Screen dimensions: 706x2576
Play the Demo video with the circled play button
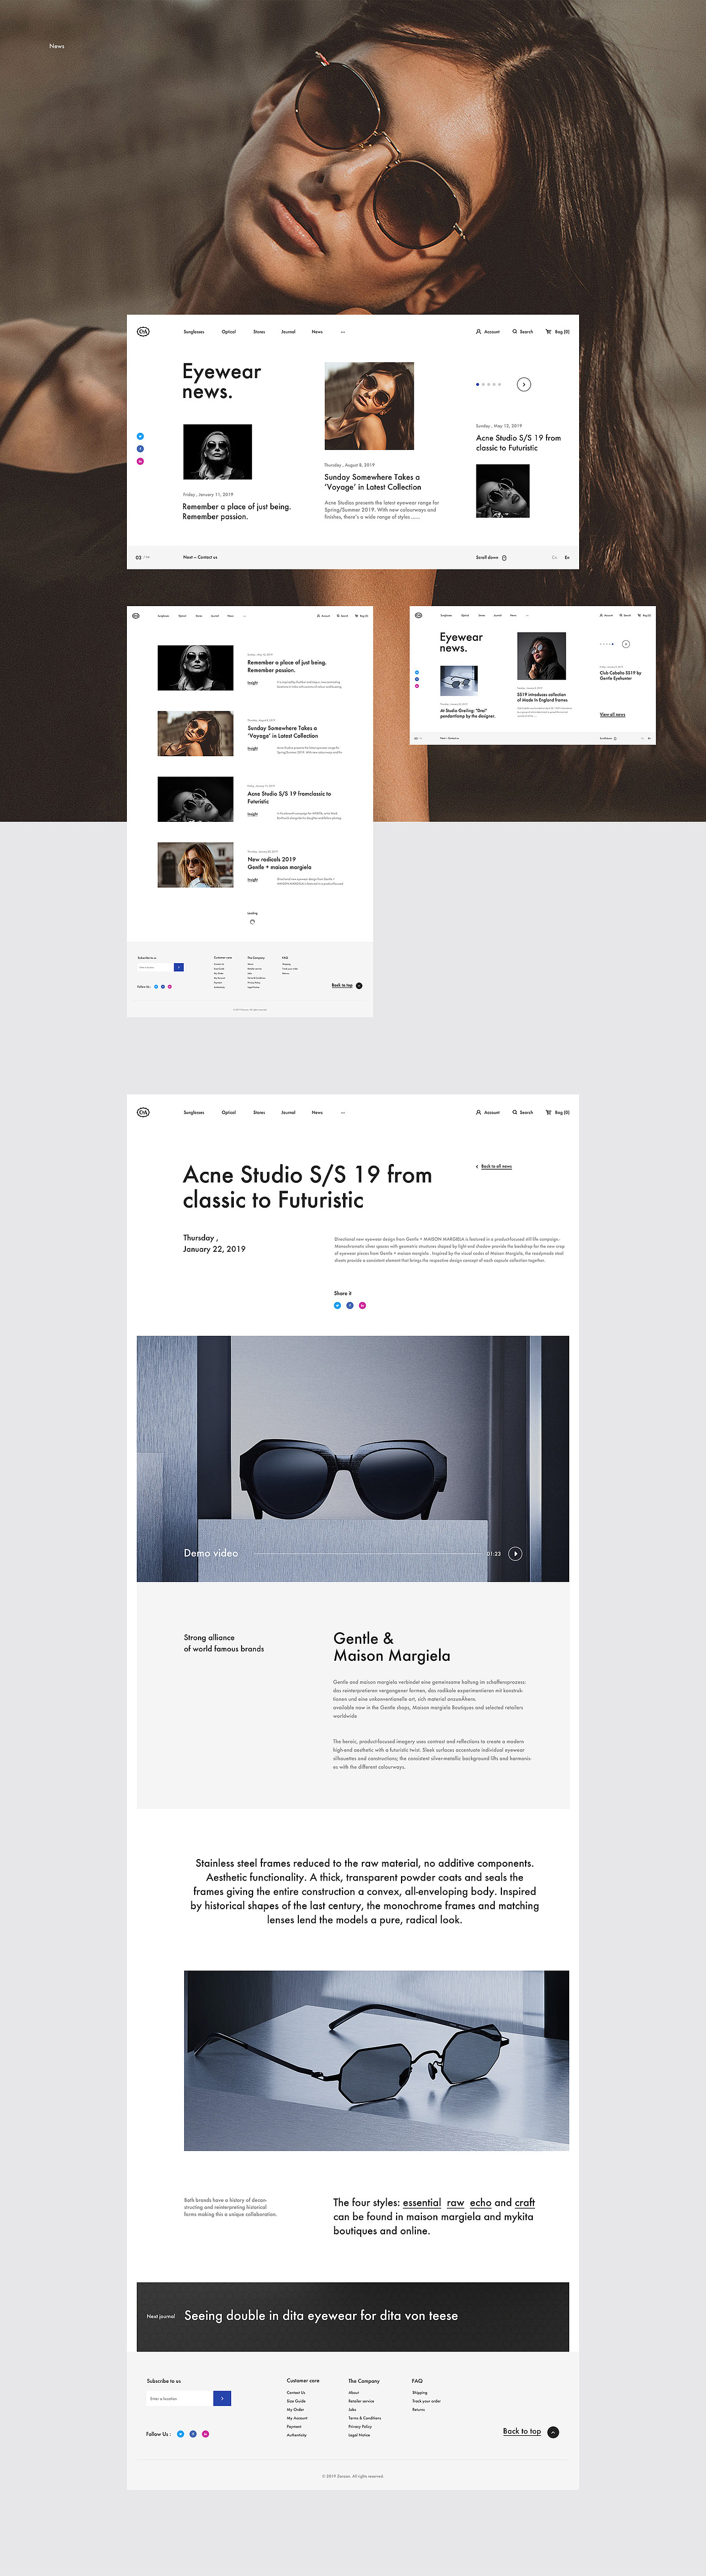click(x=515, y=1553)
